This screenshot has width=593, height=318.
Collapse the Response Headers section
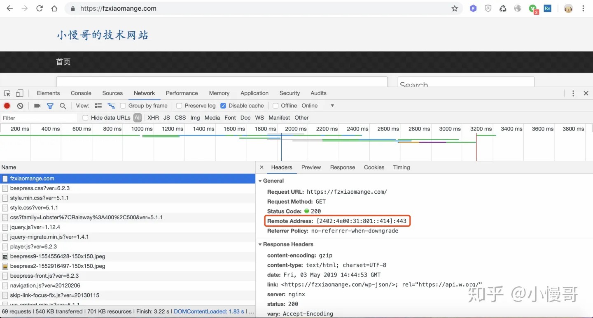[x=260, y=244]
